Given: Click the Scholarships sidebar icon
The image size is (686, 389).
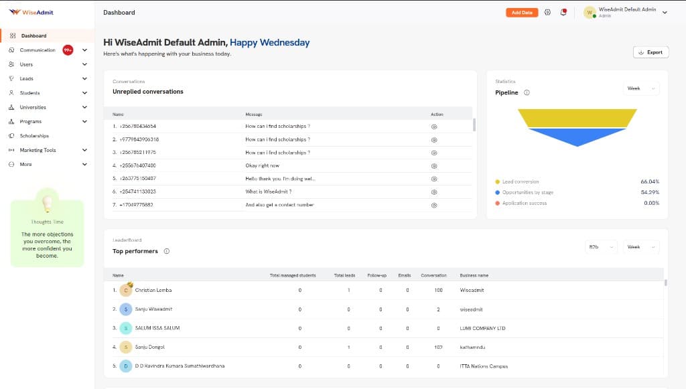Looking at the screenshot, I should [x=12, y=136].
